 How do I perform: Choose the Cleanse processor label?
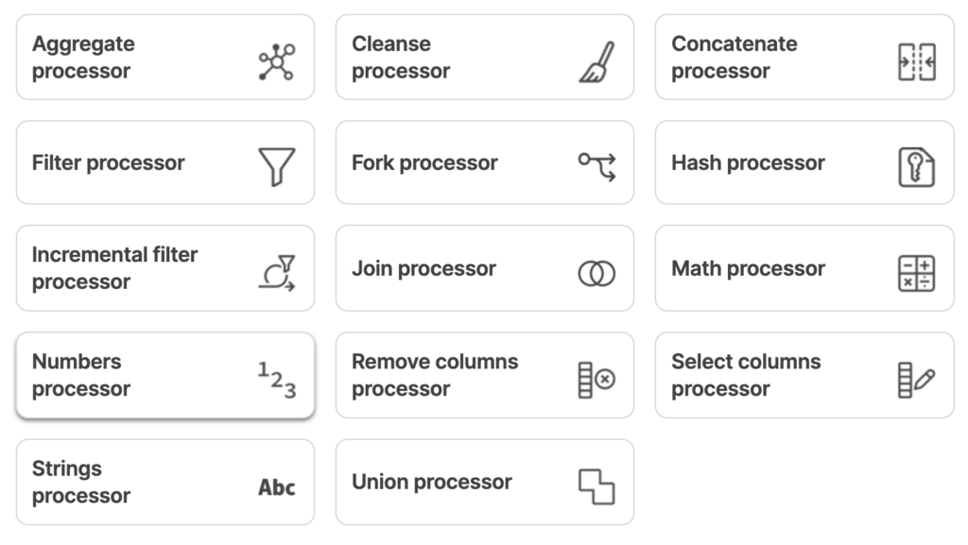tap(401, 58)
